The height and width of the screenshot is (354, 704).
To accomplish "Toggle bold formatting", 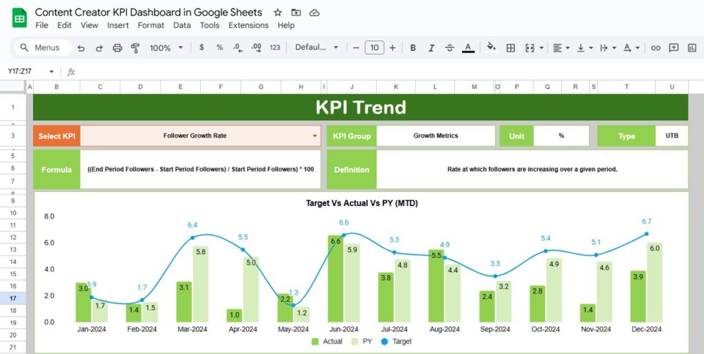I will point(413,47).
